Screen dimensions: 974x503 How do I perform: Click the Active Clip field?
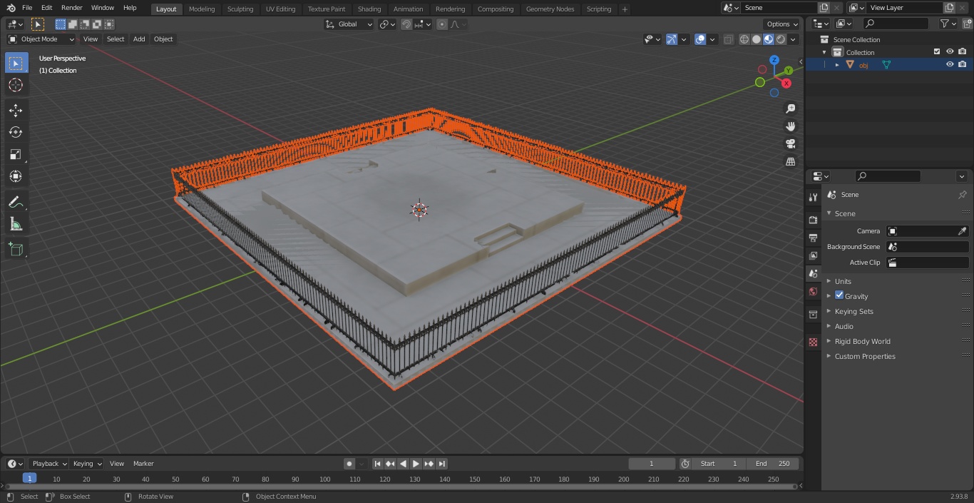pyautogui.click(x=927, y=263)
